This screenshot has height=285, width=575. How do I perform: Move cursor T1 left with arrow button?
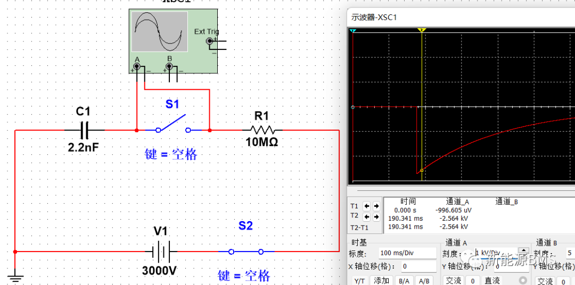366,206
